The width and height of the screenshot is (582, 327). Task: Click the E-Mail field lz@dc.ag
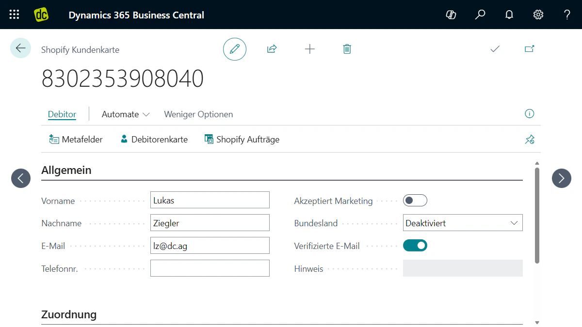[x=210, y=246]
